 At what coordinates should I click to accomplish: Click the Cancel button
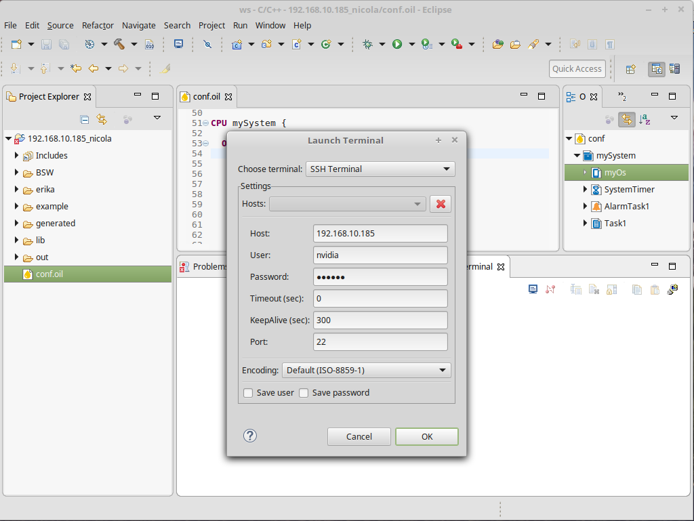click(x=359, y=436)
